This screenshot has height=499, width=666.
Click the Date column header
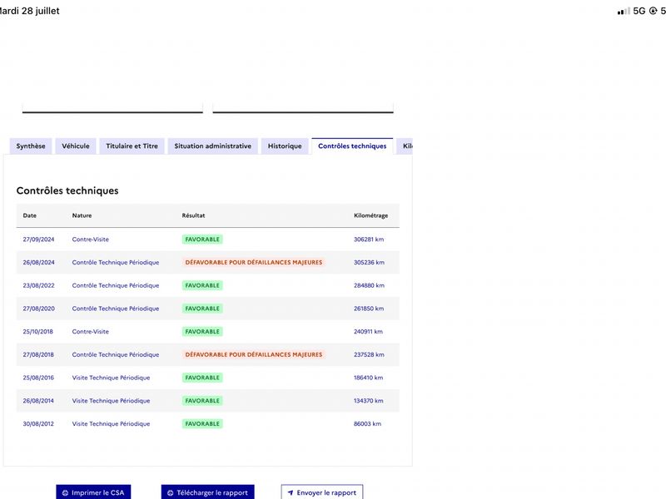(x=30, y=215)
